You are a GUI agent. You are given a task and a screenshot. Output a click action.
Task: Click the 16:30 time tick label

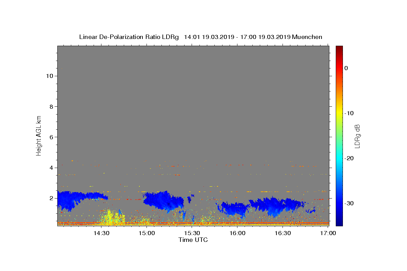(283, 233)
